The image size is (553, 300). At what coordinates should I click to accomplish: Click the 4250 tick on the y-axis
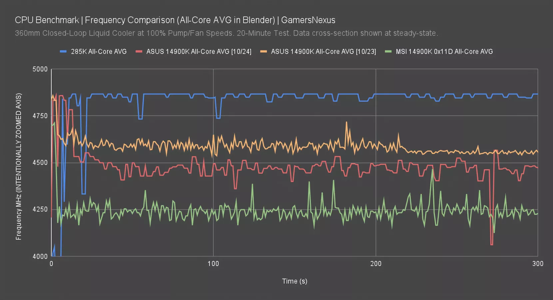click(40, 209)
